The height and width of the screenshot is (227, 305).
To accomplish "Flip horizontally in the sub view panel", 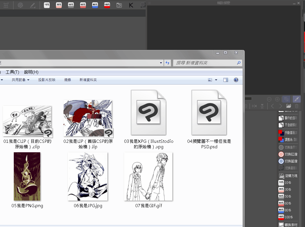I will 254,106.
